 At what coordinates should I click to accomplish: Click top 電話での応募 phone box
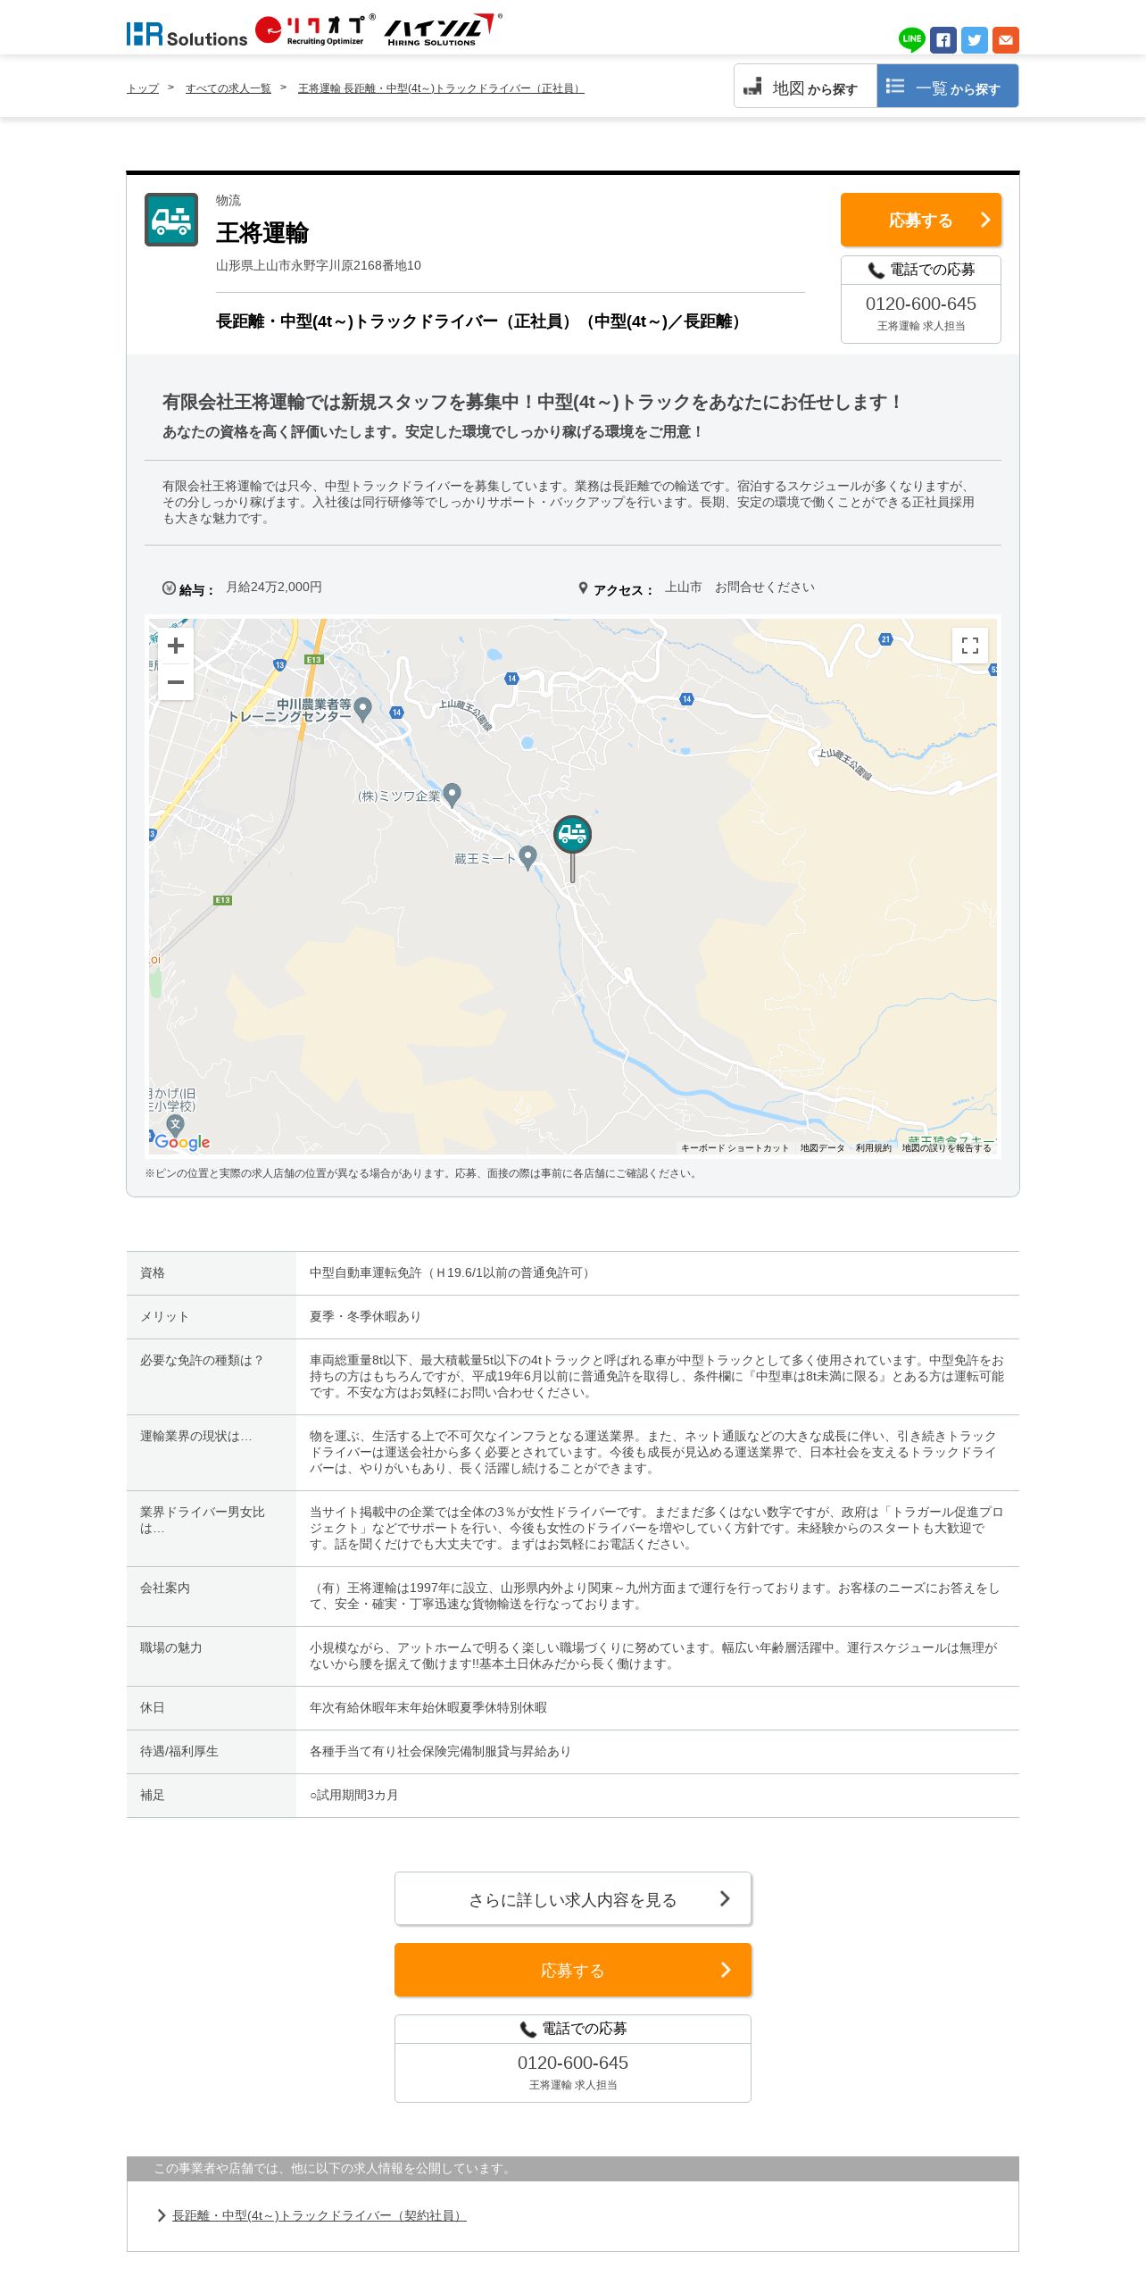[x=921, y=299]
